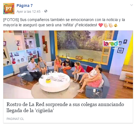Click the post timestamp Ayer a las 12:45
Image resolution: width=136 pixels, height=126 pixels.
coord(28,12)
